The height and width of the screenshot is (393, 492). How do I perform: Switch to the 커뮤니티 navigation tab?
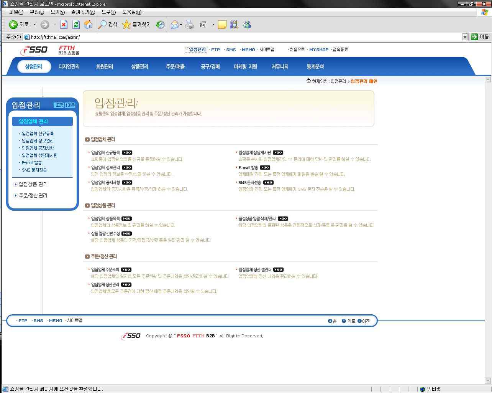pos(280,67)
